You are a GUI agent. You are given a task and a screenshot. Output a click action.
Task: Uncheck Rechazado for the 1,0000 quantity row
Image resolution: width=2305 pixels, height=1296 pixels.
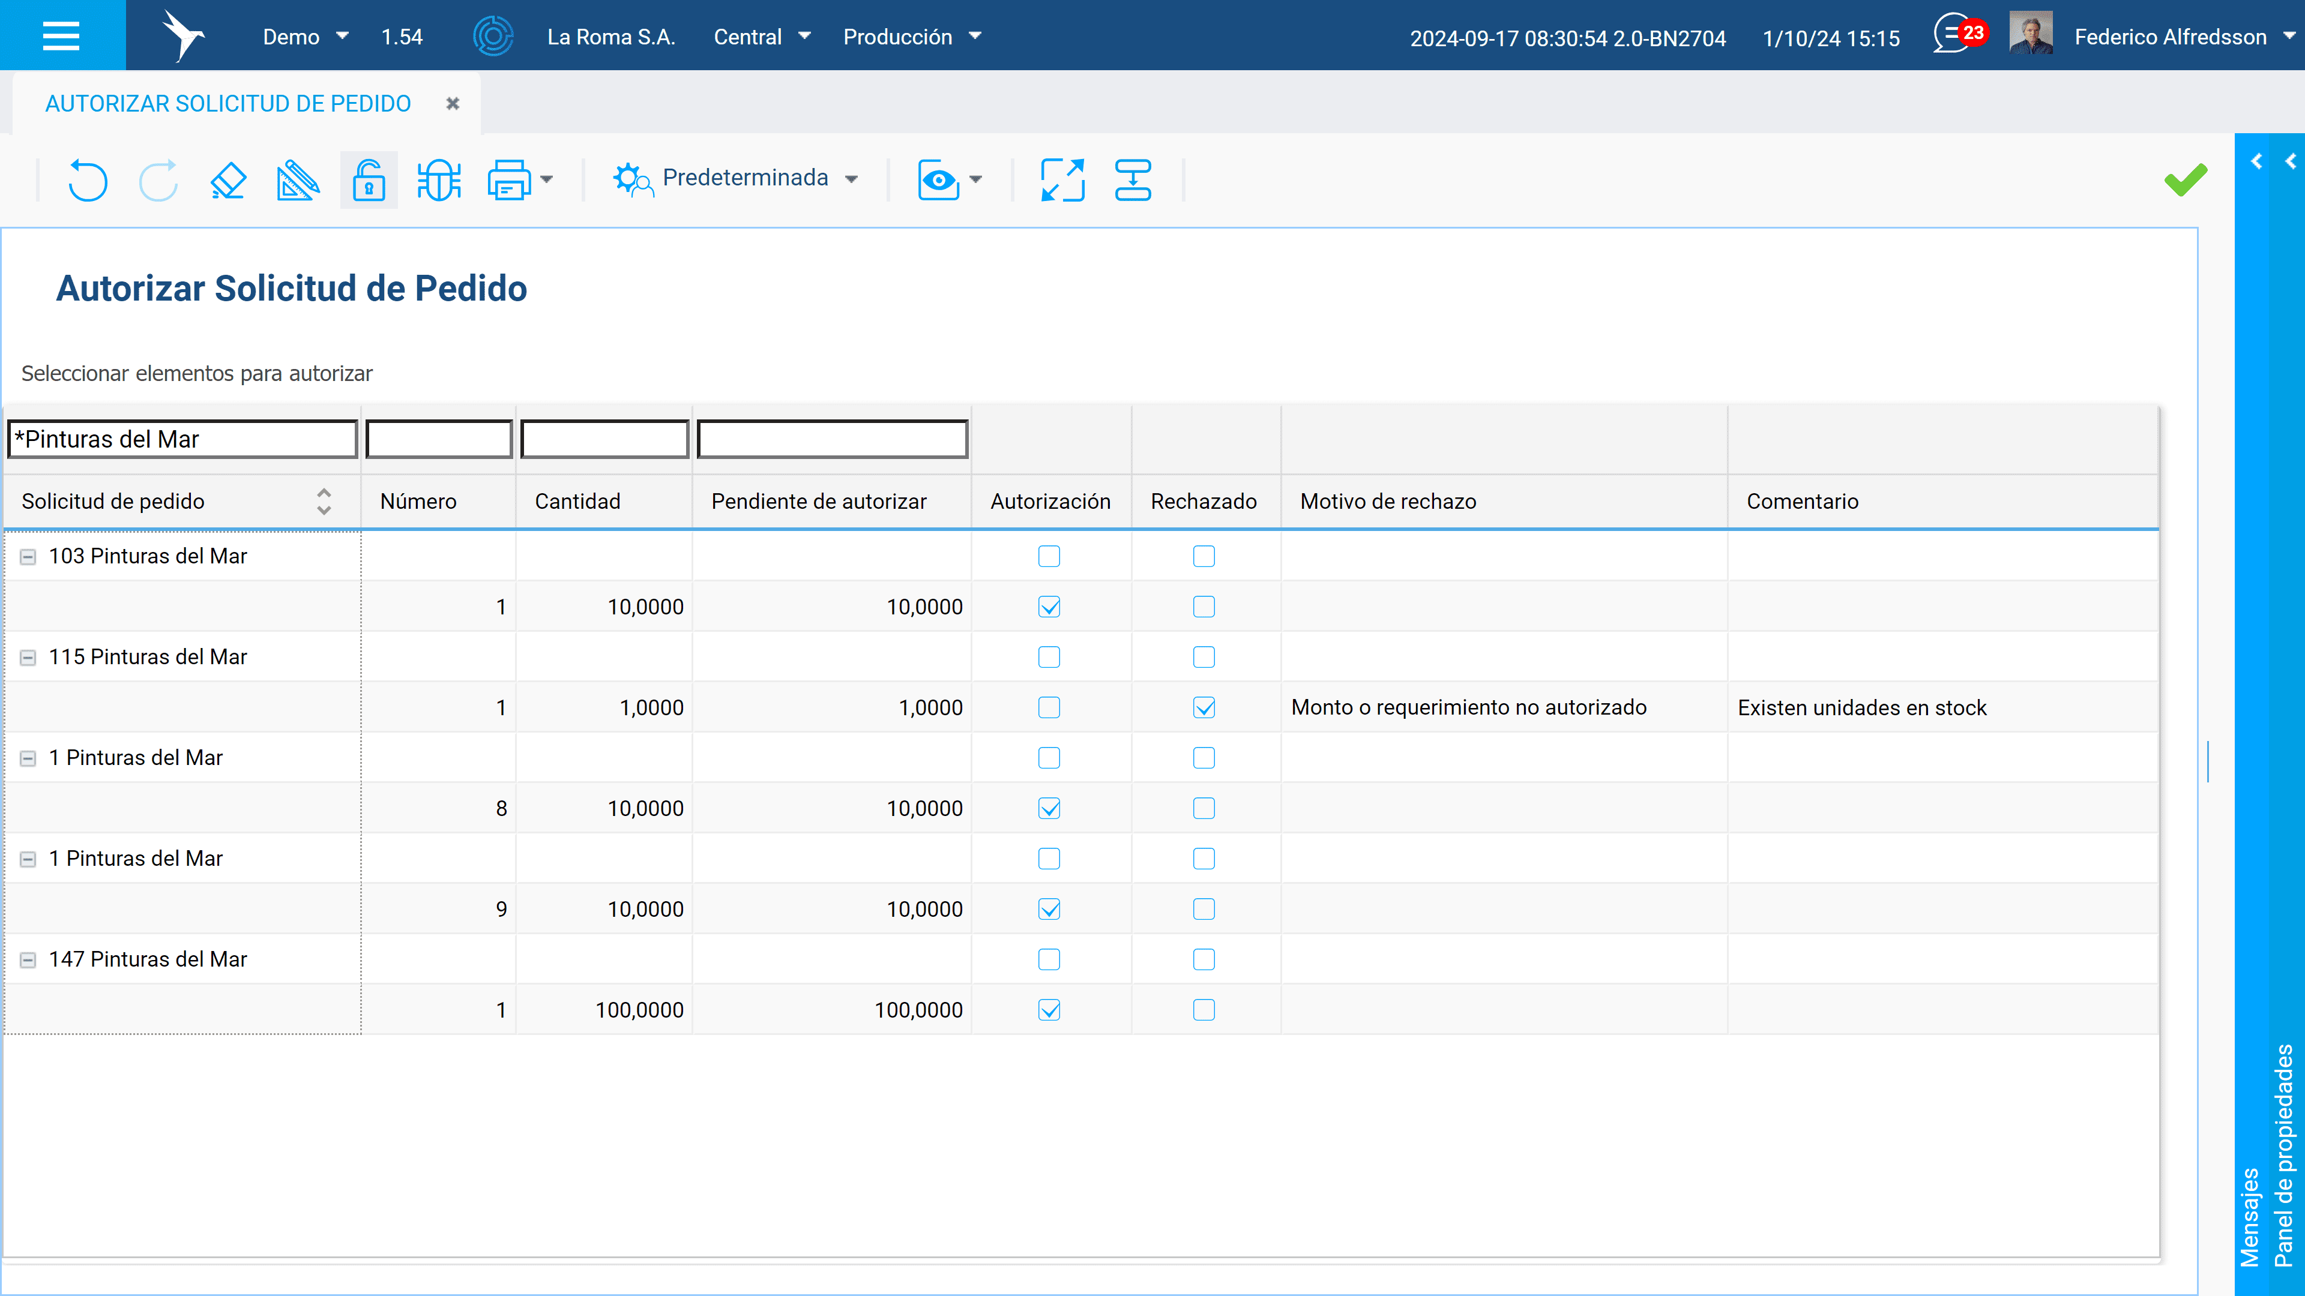pos(1204,707)
